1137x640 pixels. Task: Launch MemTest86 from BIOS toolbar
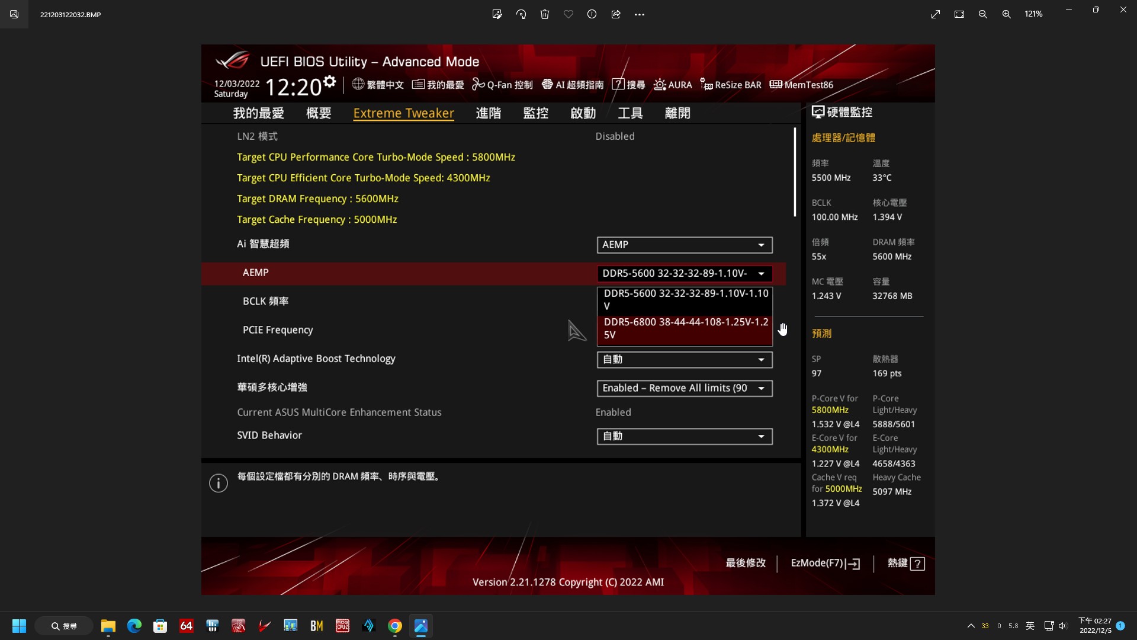click(801, 85)
